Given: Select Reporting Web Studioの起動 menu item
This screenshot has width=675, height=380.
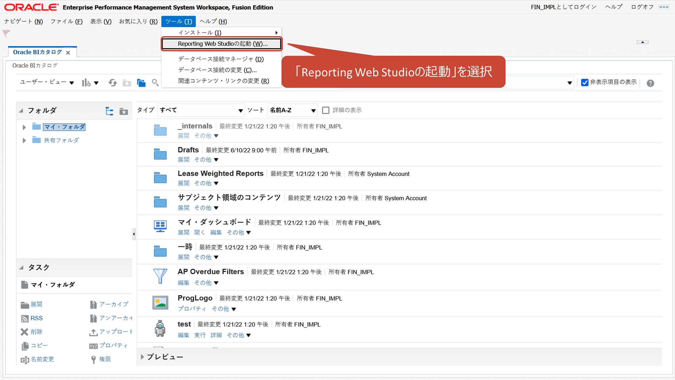Looking at the screenshot, I should tap(222, 44).
